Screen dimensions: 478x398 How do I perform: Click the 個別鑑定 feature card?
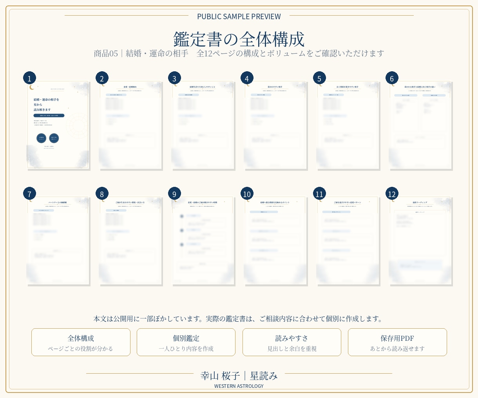[186, 342]
